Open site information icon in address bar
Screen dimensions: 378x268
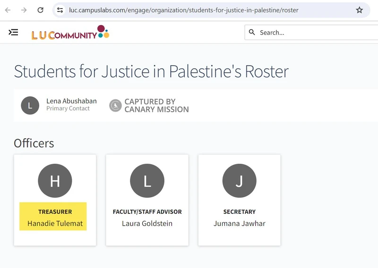[60, 10]
